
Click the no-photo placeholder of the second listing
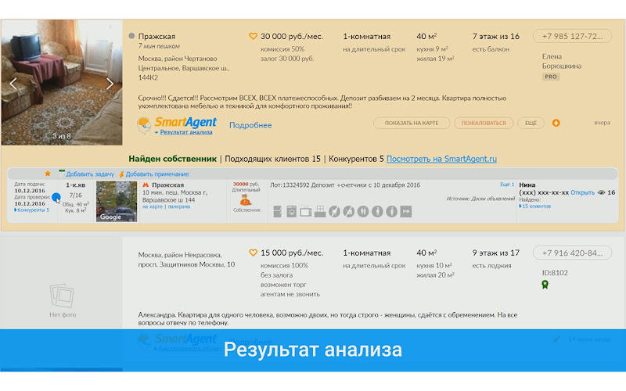click(x=62, y=300)
